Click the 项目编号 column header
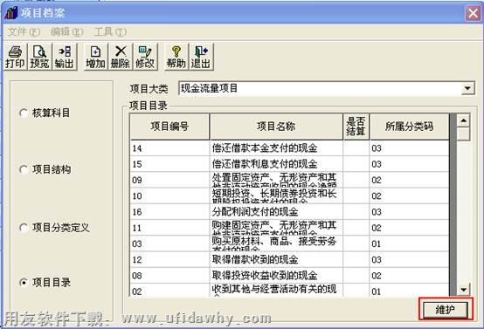The width and height of the screenshot is (484, 329). pos(169,127)
